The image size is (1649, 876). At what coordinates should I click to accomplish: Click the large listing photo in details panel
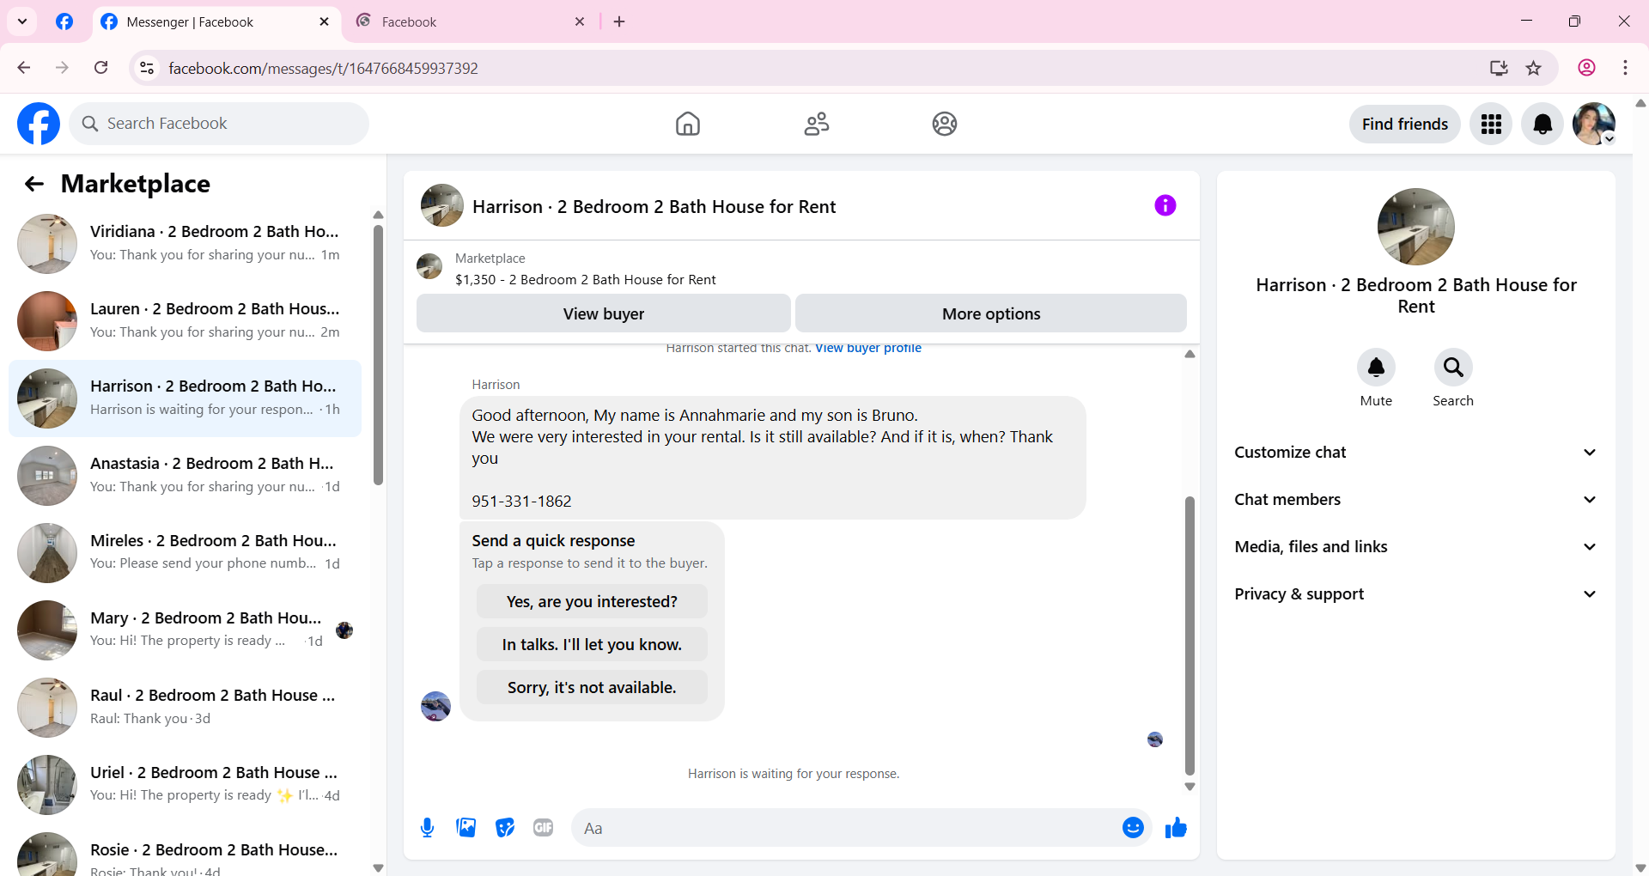coord(1416,227)
